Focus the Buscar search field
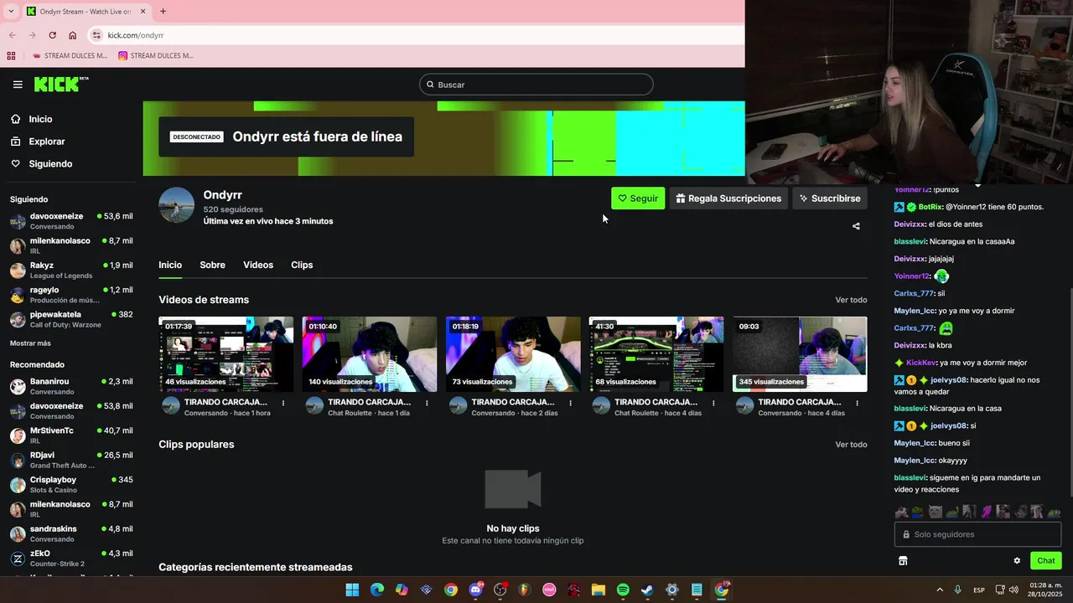The height and width of the screenshot is (603, 1073). (x=536, y=85)
